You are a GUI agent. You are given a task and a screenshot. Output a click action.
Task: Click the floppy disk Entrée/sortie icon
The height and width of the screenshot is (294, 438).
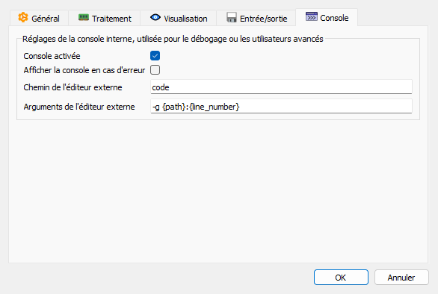coord(232,17)
